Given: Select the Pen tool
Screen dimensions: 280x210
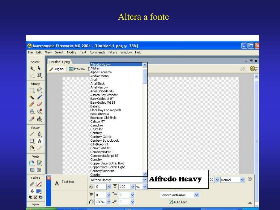Looking at the screenshot, I should click(39, 134).
